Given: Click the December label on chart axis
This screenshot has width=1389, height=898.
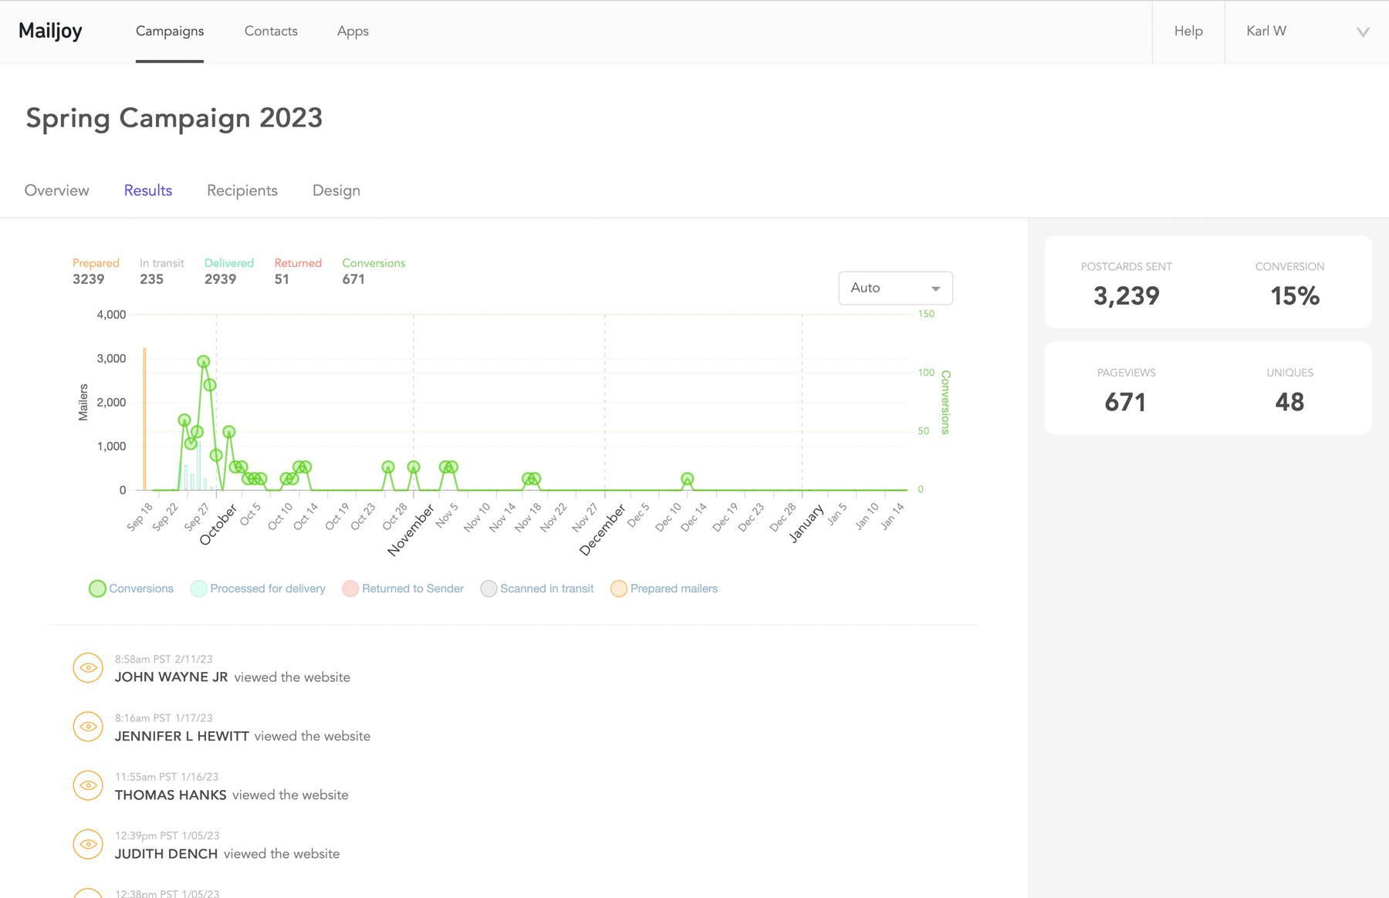Looking at the screenshot, I should click(x=602, y=531).
